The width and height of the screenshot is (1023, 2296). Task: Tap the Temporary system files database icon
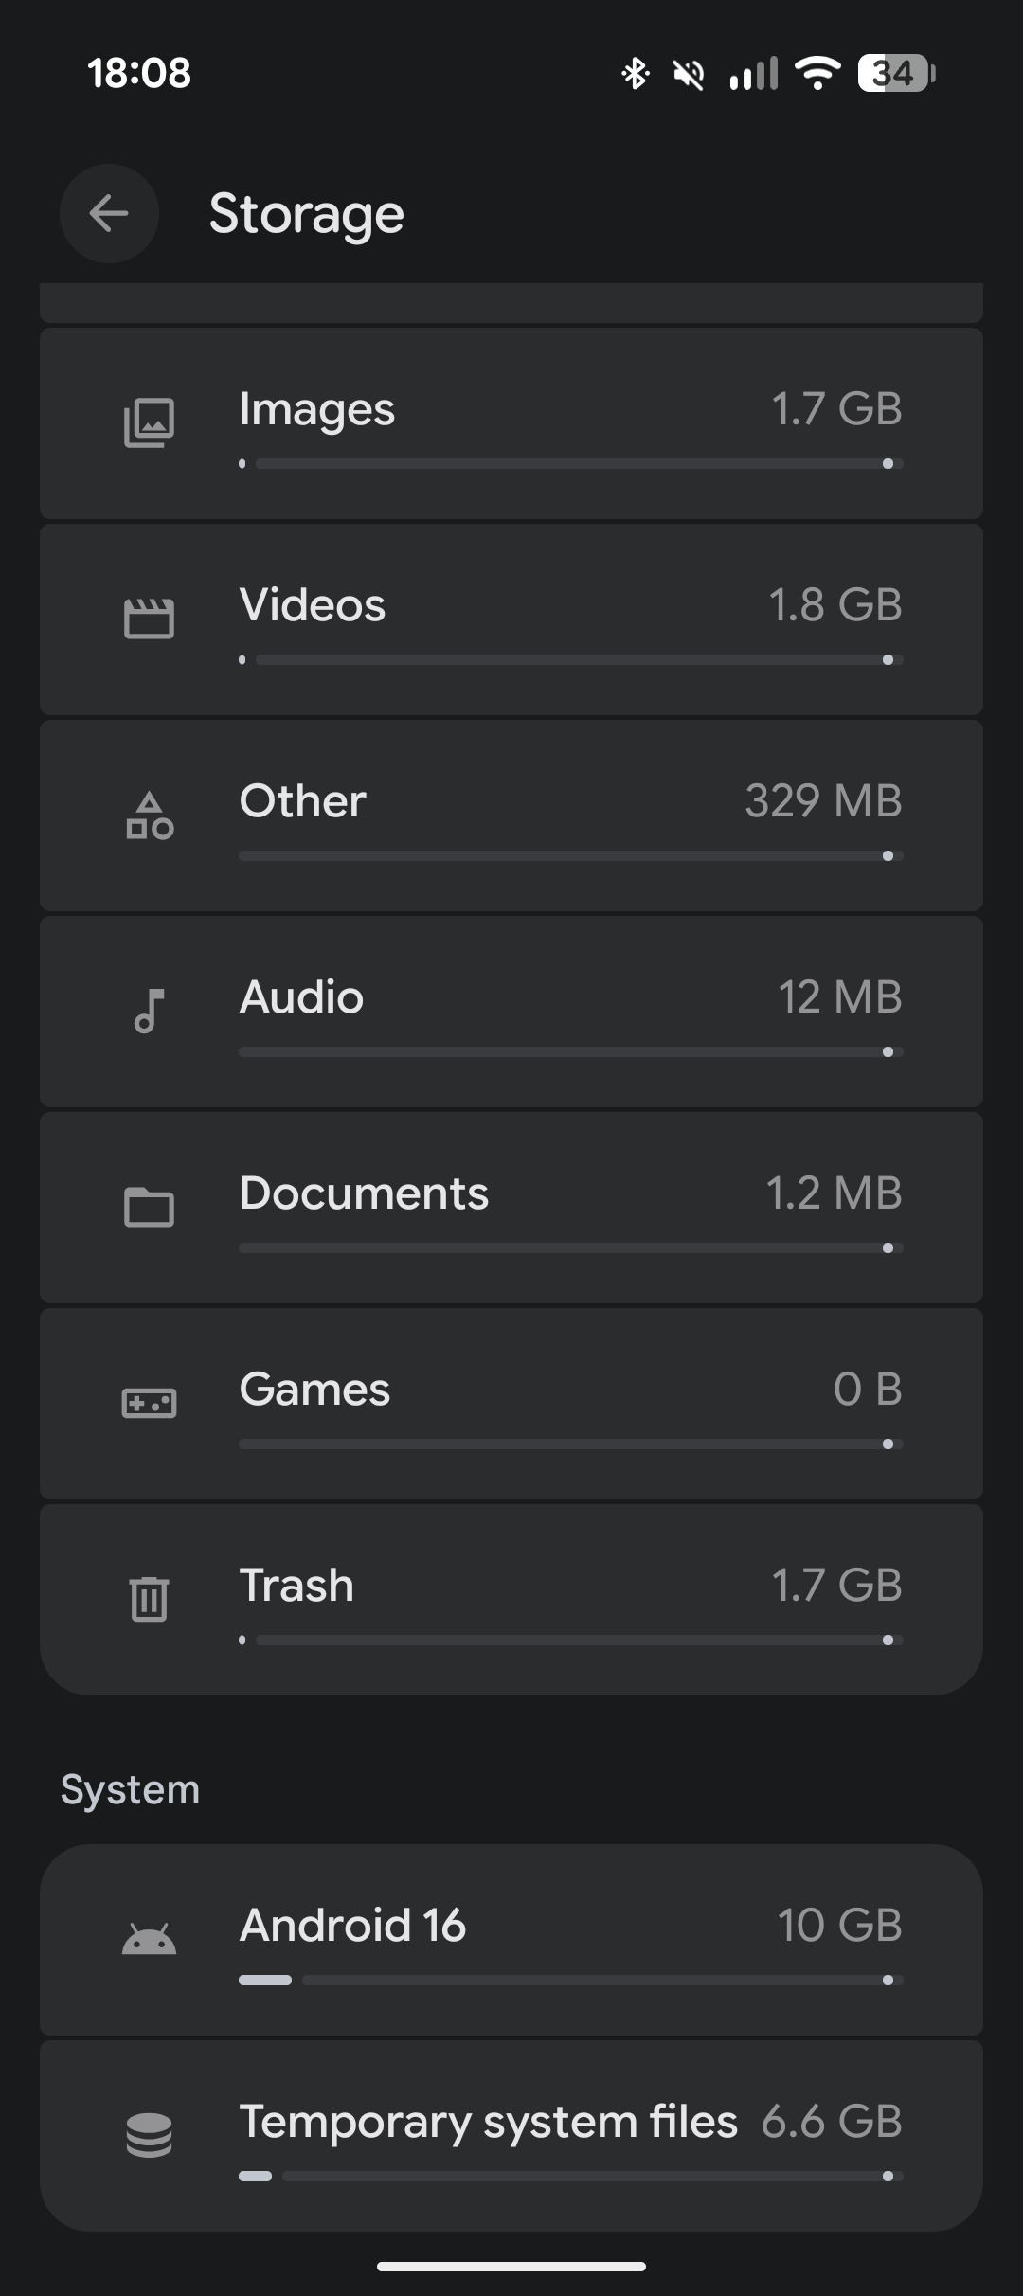[x=149, y=2136]
